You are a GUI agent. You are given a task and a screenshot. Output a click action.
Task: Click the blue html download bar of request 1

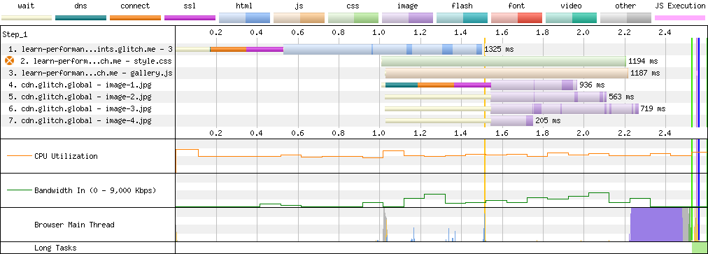click(383, 49)
